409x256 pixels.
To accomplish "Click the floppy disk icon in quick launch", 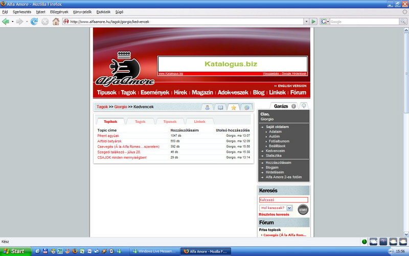I will pos(45,251).
